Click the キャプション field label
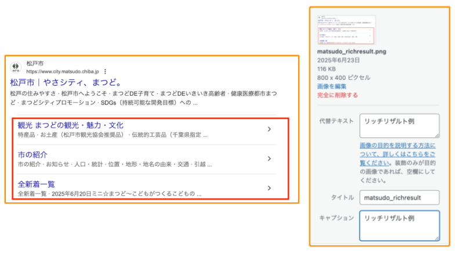Viewport: 464px width, 261px height. [x=336, y=218]
